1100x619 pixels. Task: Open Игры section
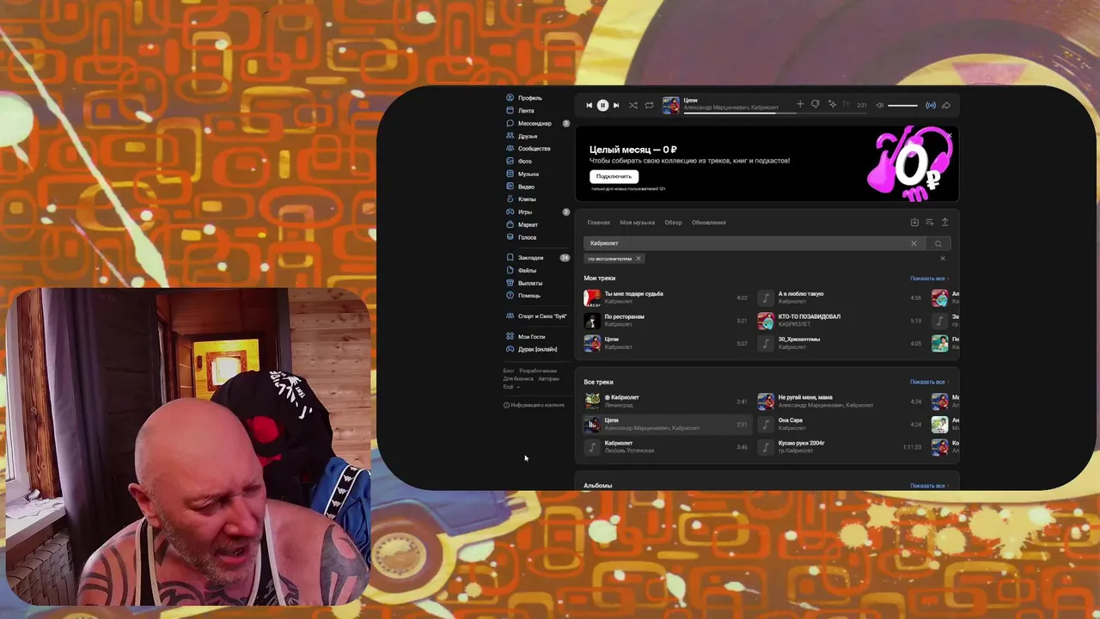[519, 211]
